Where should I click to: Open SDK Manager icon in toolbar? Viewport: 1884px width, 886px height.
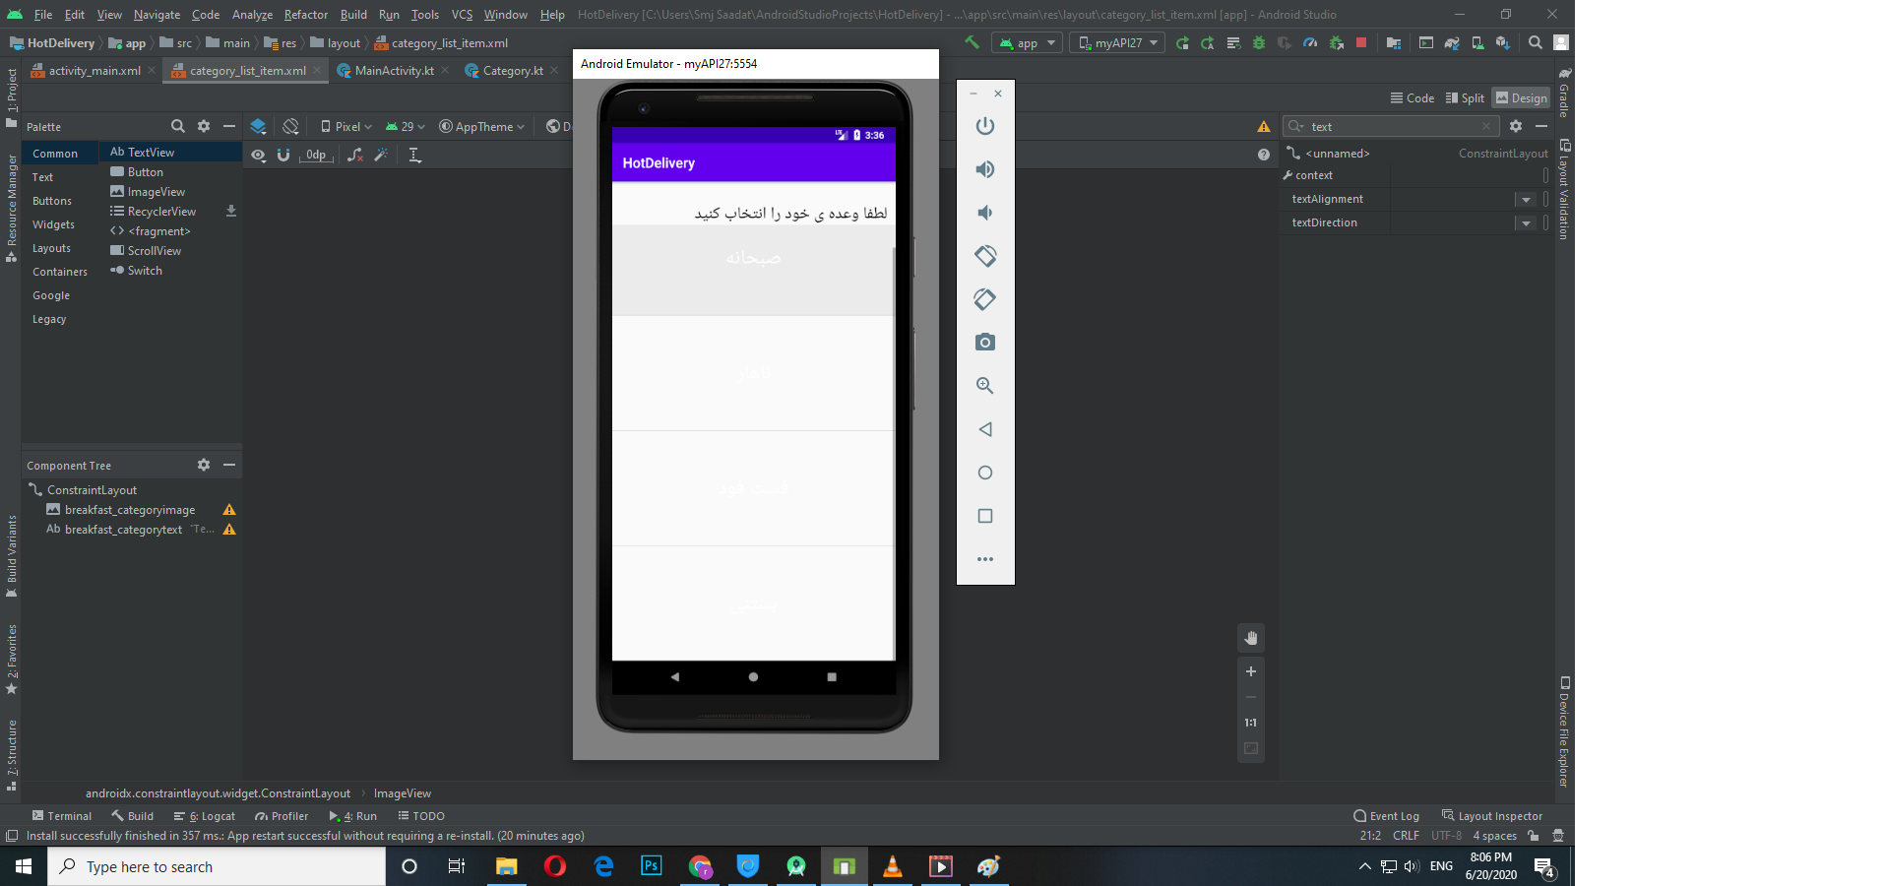1503,43
